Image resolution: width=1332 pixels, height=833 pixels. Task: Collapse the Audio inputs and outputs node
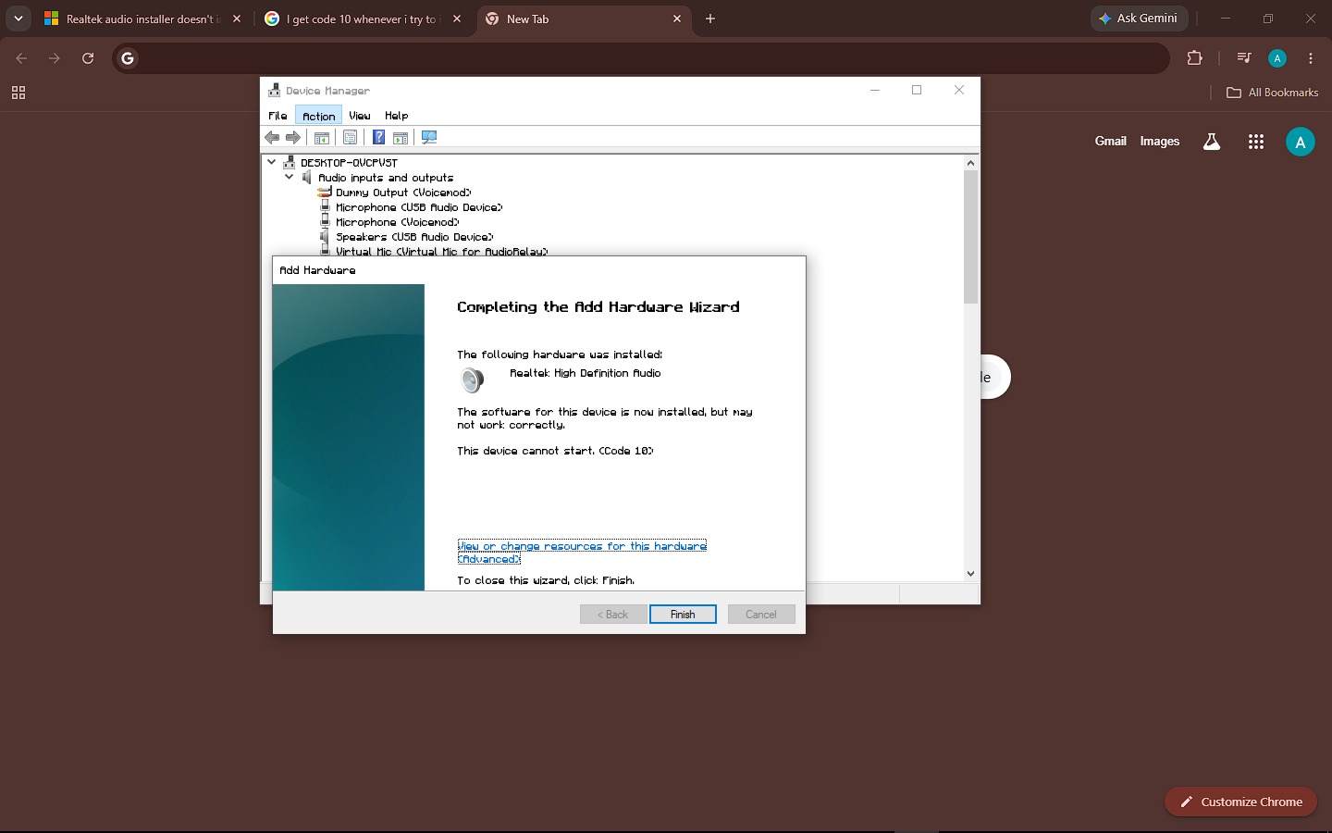pos(290,177)
